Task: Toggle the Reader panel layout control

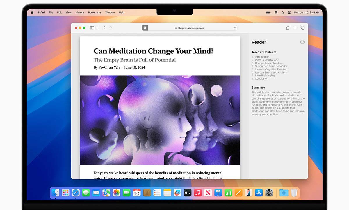Action: 302,42
